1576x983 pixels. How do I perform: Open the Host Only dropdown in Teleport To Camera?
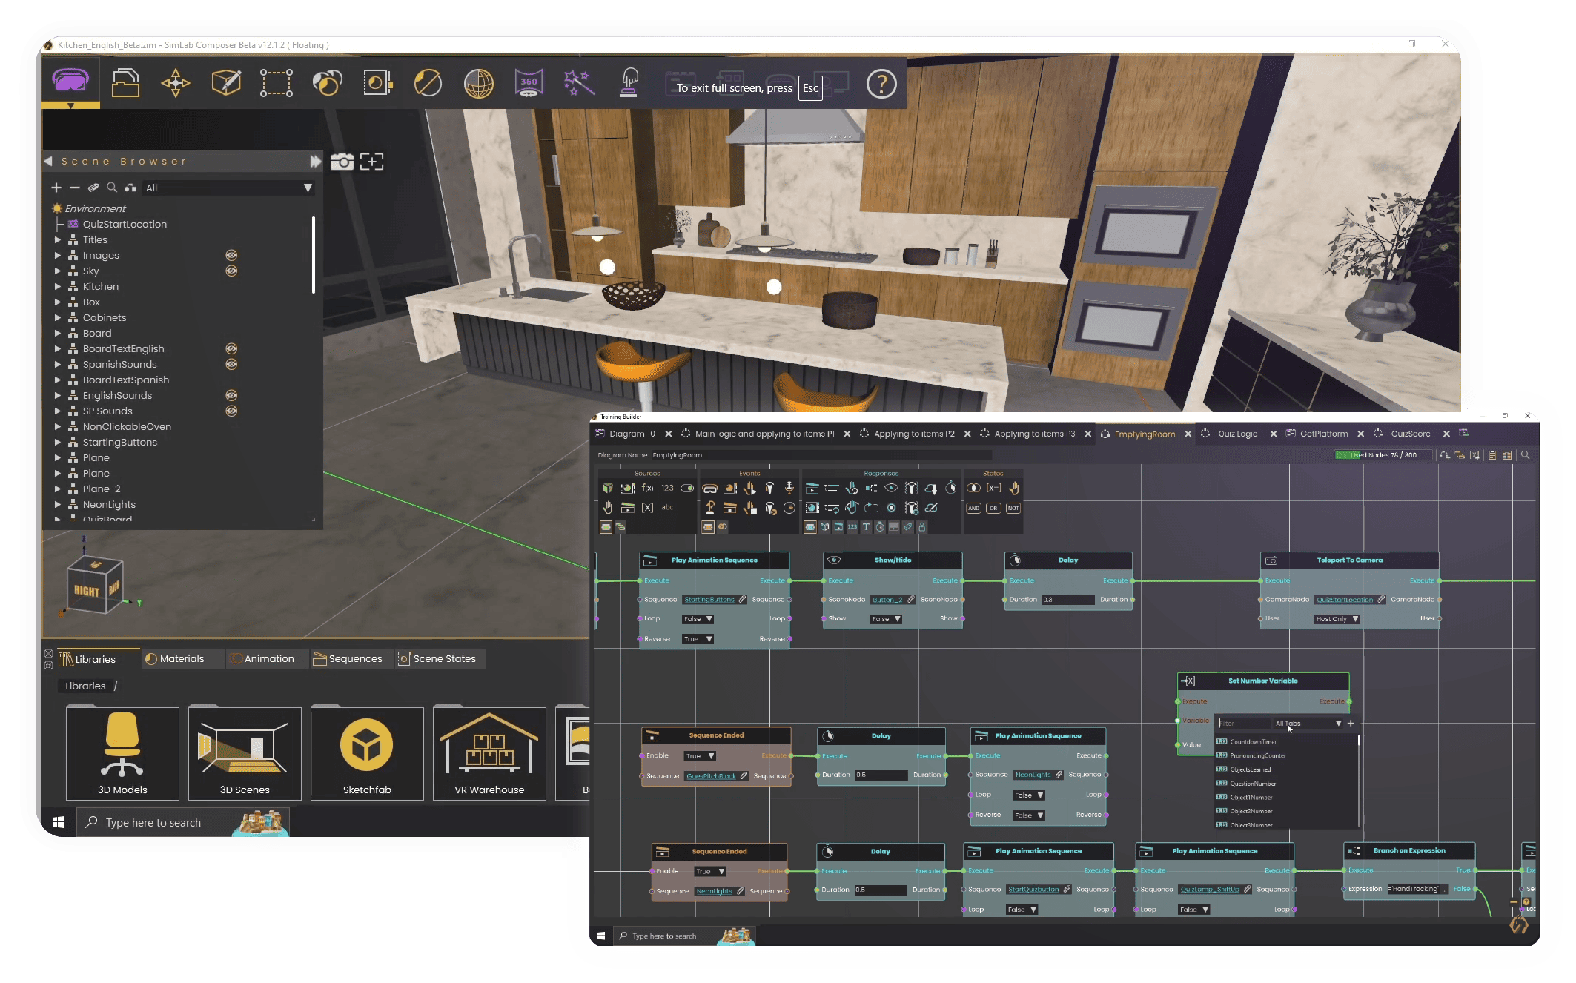(1337, 618)
